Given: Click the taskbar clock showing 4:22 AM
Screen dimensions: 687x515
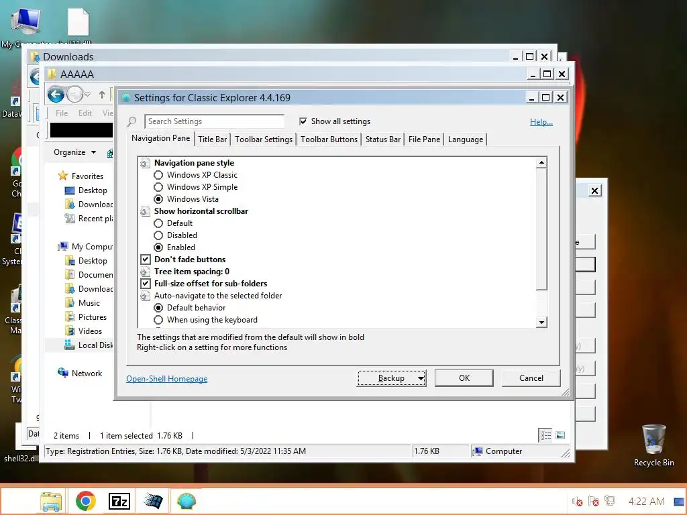Looking at the screenshot, I should (646, 502).
